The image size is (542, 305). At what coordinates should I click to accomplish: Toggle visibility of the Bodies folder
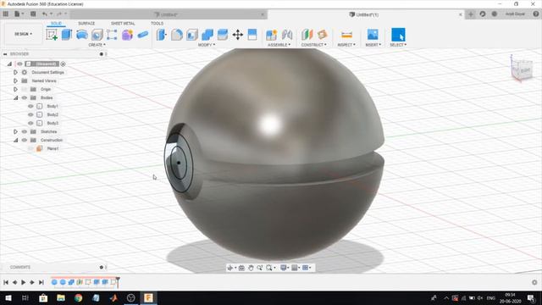point(25,97)
